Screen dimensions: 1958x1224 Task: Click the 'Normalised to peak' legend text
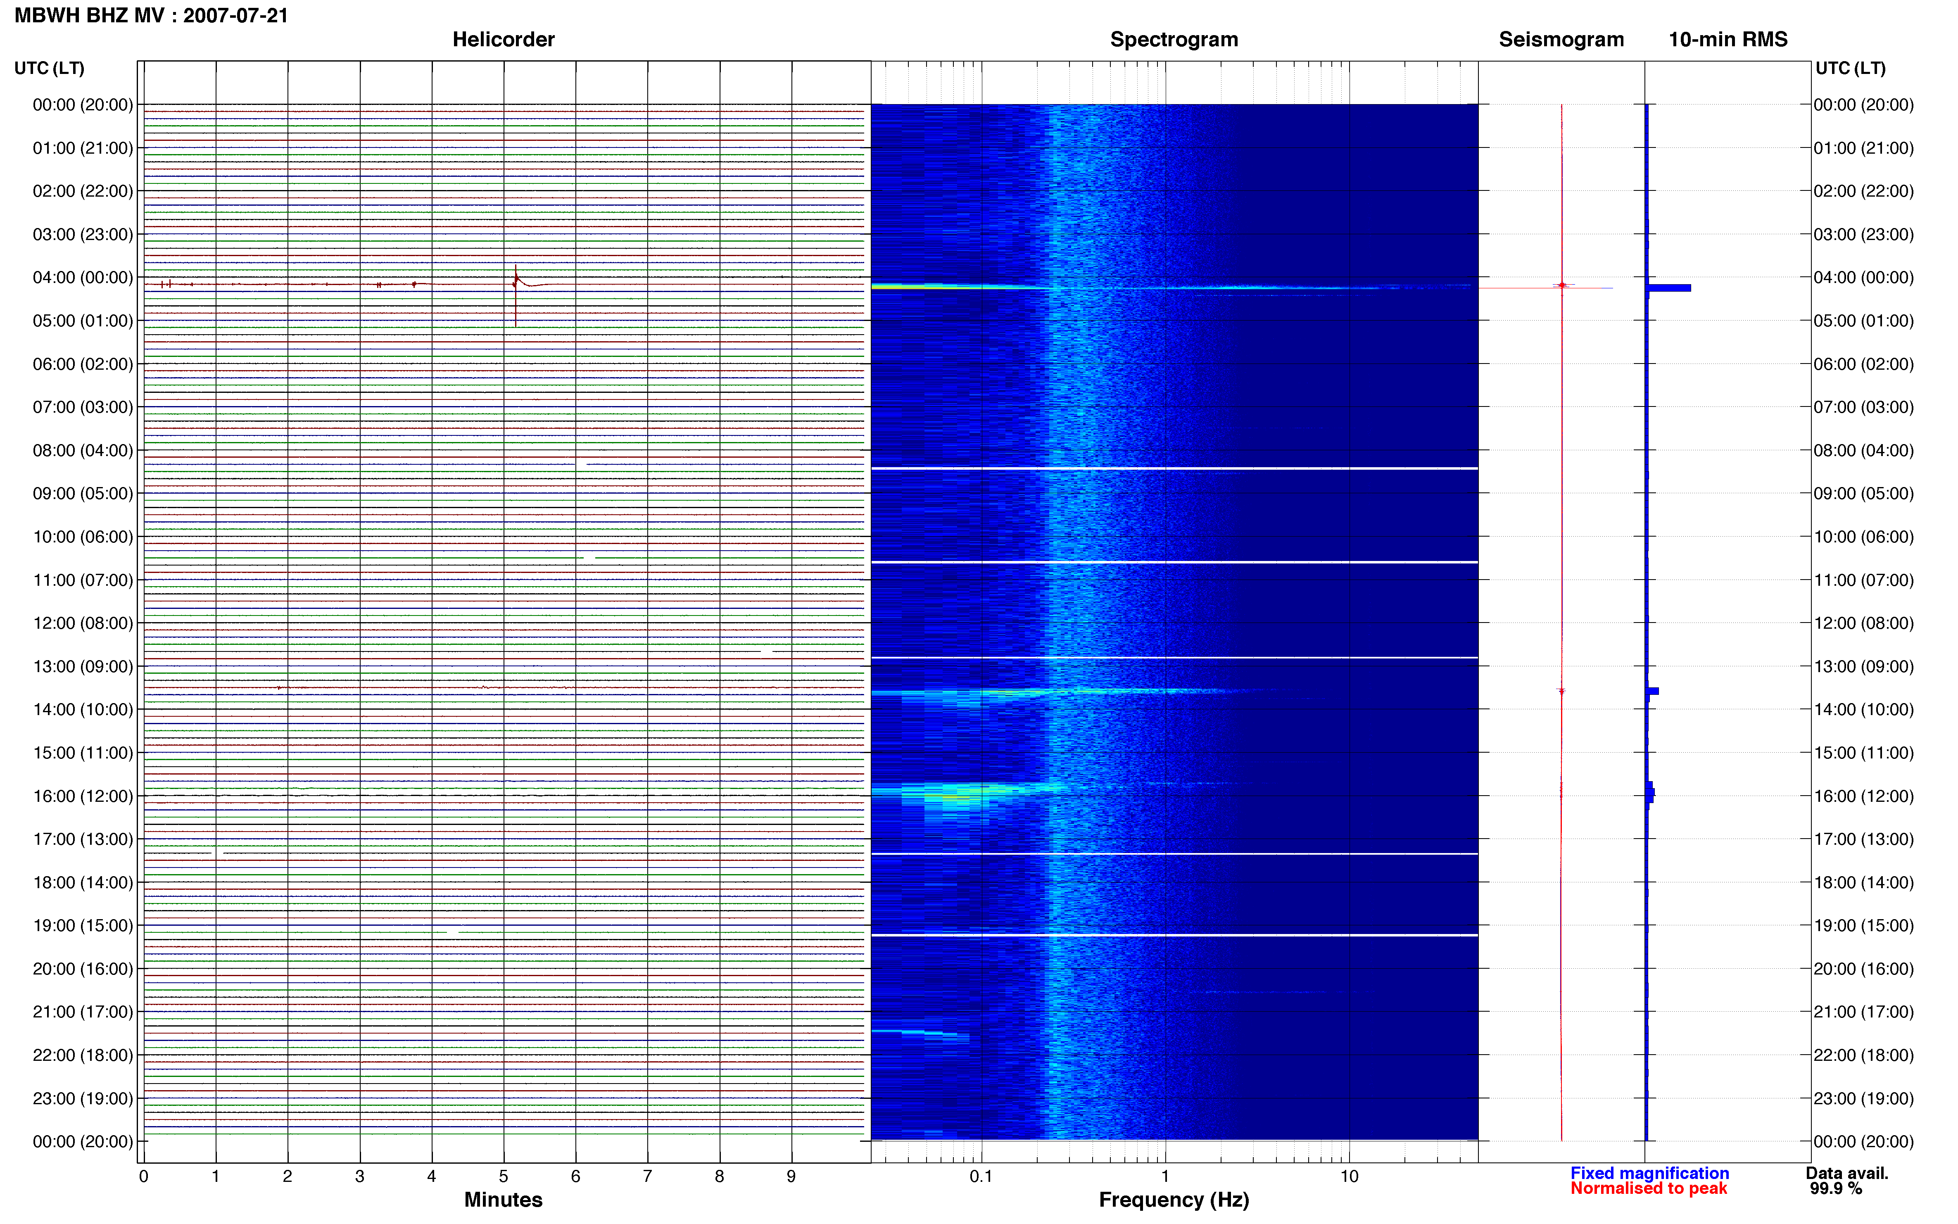pos(1649,1188)
